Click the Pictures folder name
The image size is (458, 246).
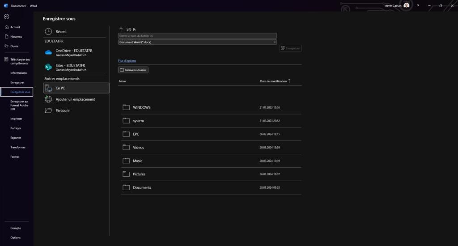(139, 174)
